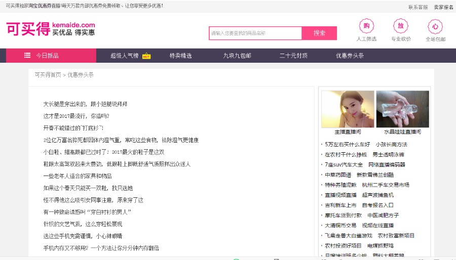This screenshot has width=456, height=260.
Task: Focus the product name search field
Action: click(255, 33)
